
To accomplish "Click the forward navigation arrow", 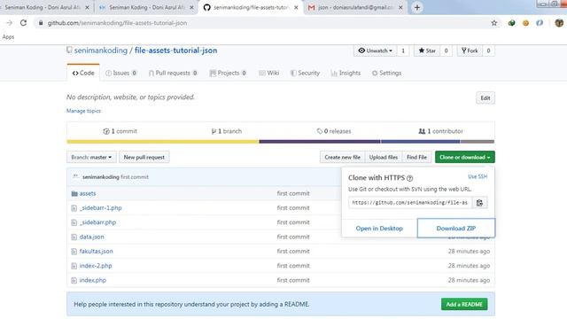I will (10, 23).
